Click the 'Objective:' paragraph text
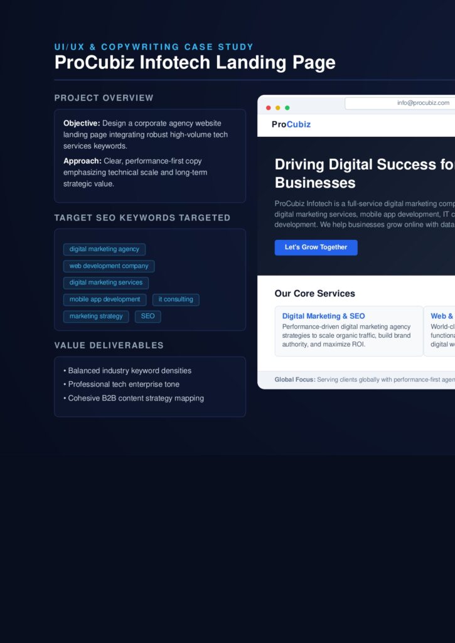The image size is (455, 643). coord(146,134)
